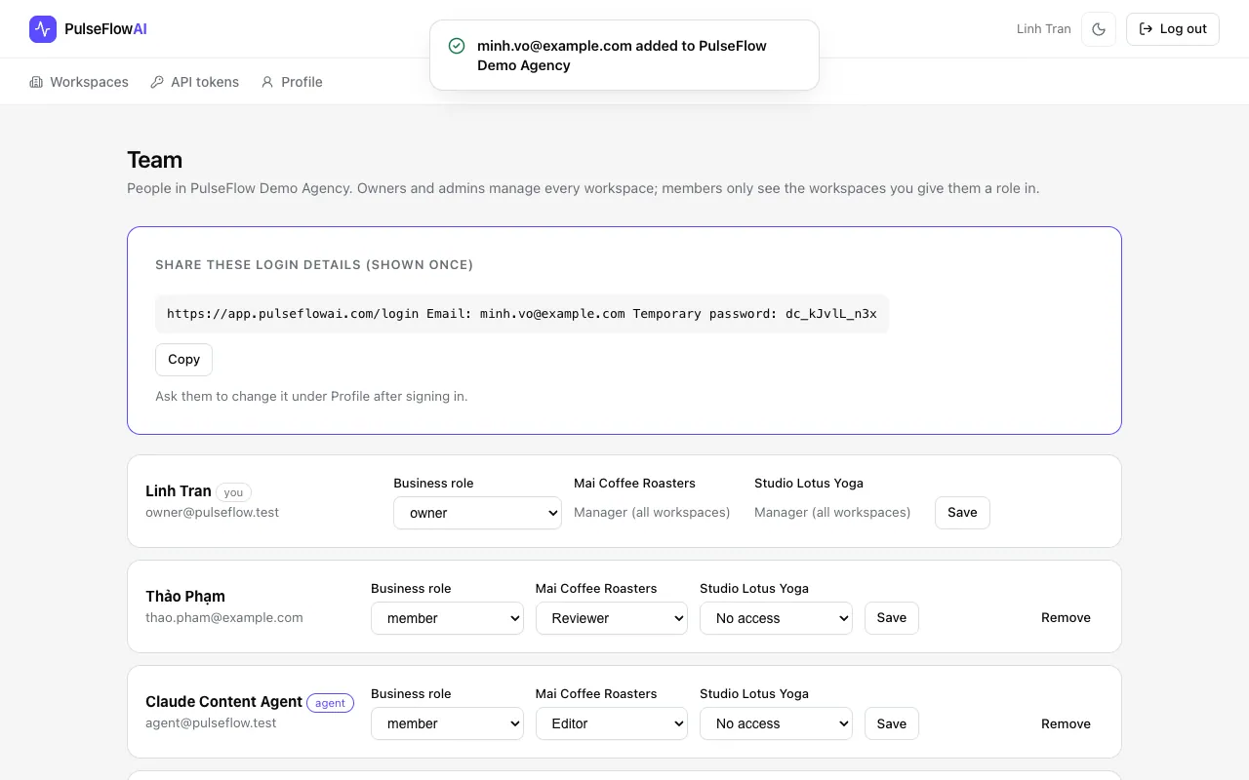The height and width of the screenshot is (780, 1249).
Task: Click Linh Tran's Studio Lotus Yoga manager text
Action: coord(832,513)
